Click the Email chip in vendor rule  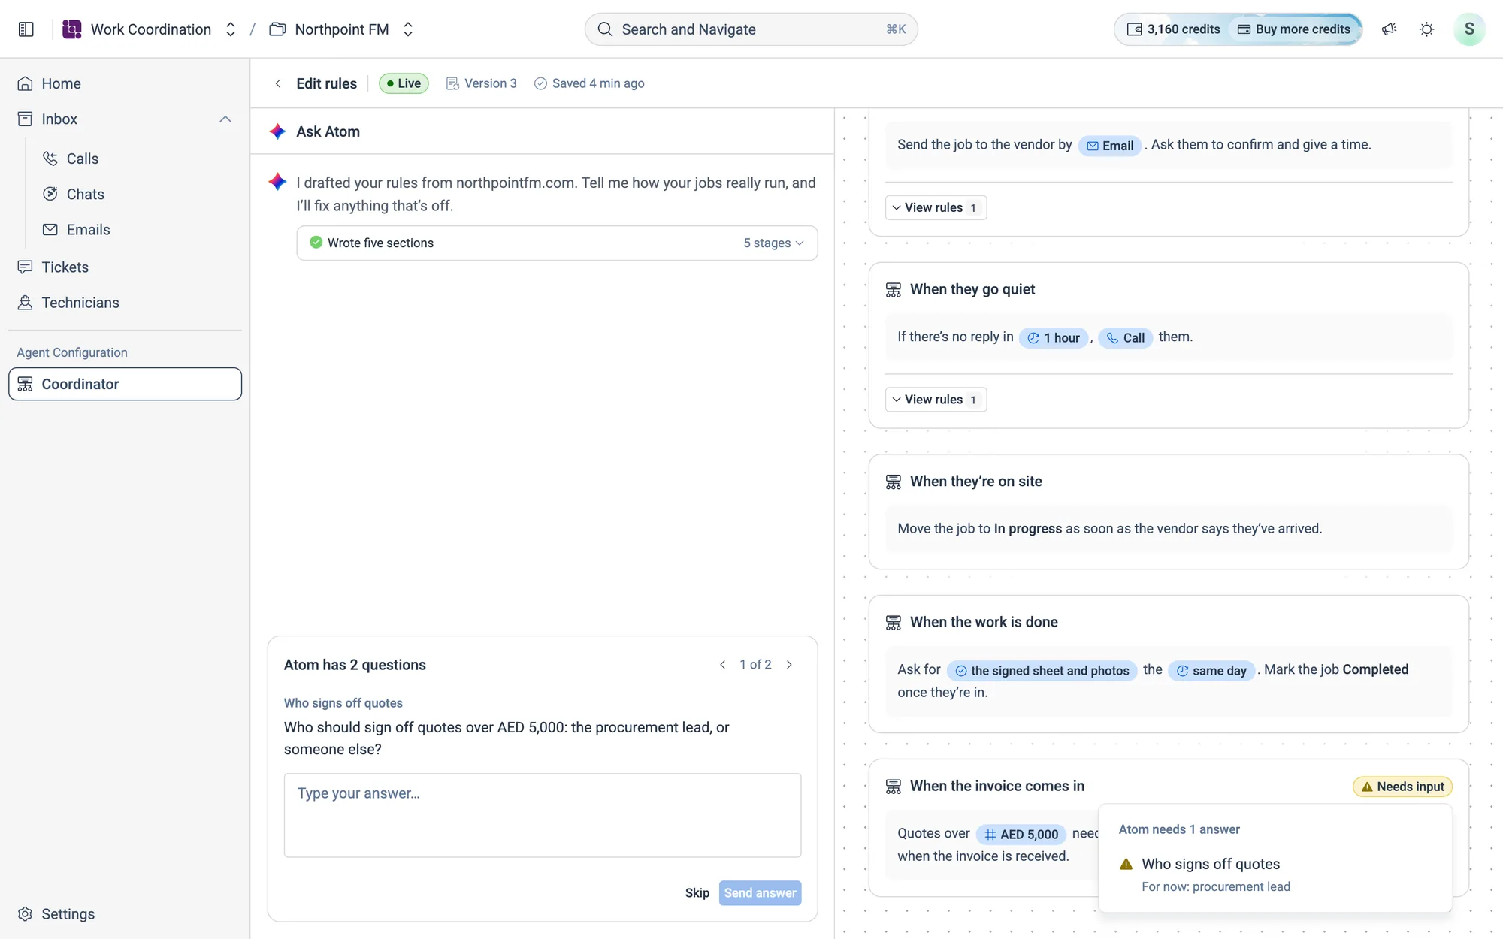(1110, 146)
